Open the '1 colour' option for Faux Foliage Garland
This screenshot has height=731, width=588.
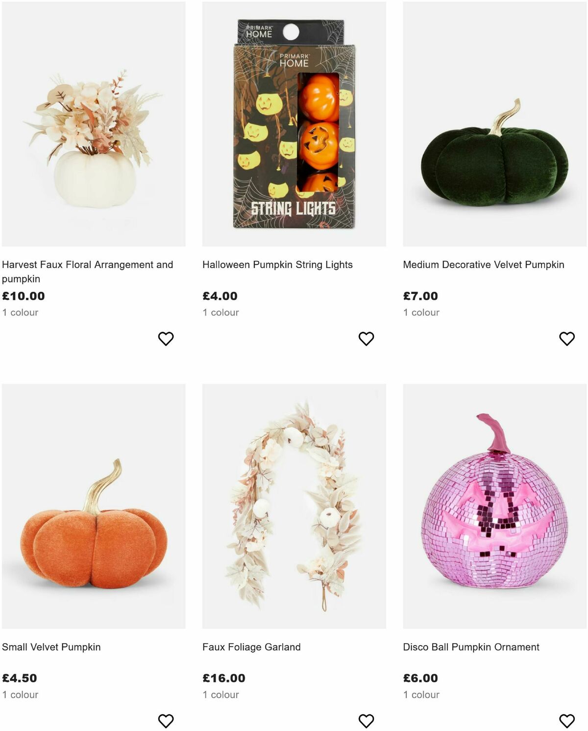click(220, 694)
